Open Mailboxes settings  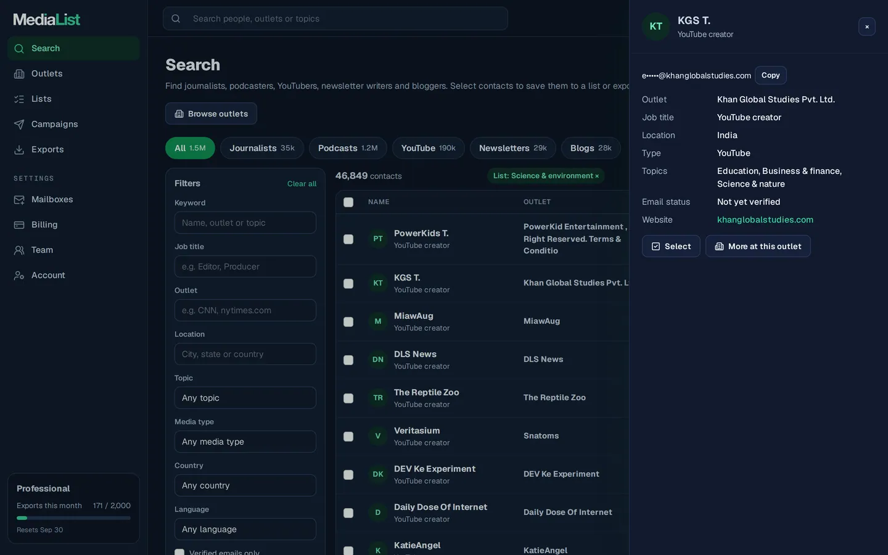coord(73,199)
